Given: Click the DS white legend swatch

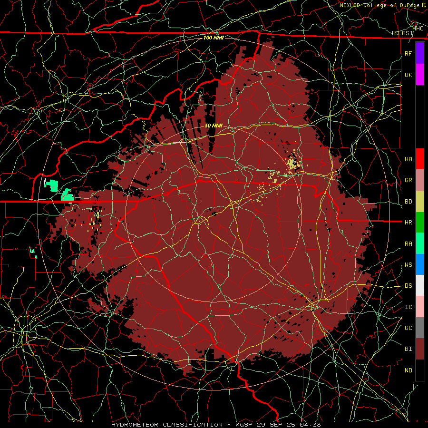Looking at the screenshot, I should (420, 285).
